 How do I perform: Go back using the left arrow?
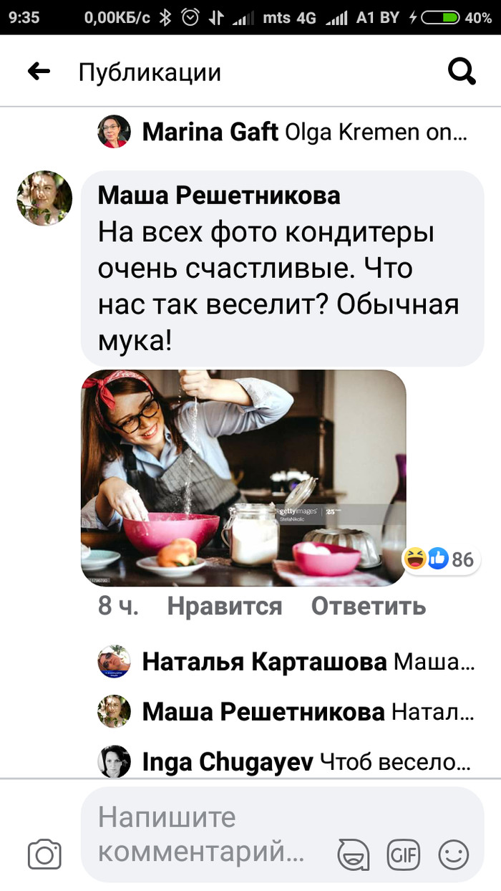point(39,71)
